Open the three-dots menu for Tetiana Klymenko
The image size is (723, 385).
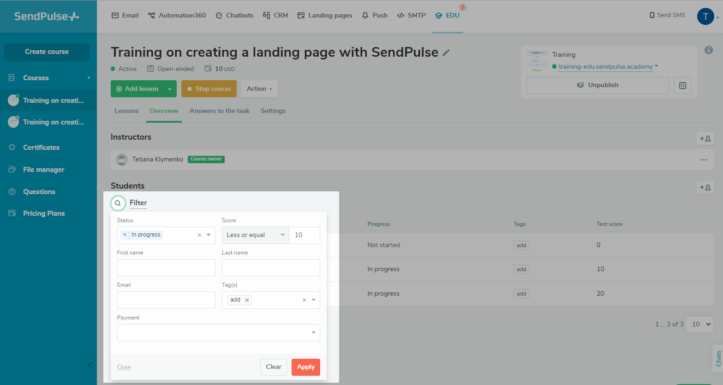704,160
